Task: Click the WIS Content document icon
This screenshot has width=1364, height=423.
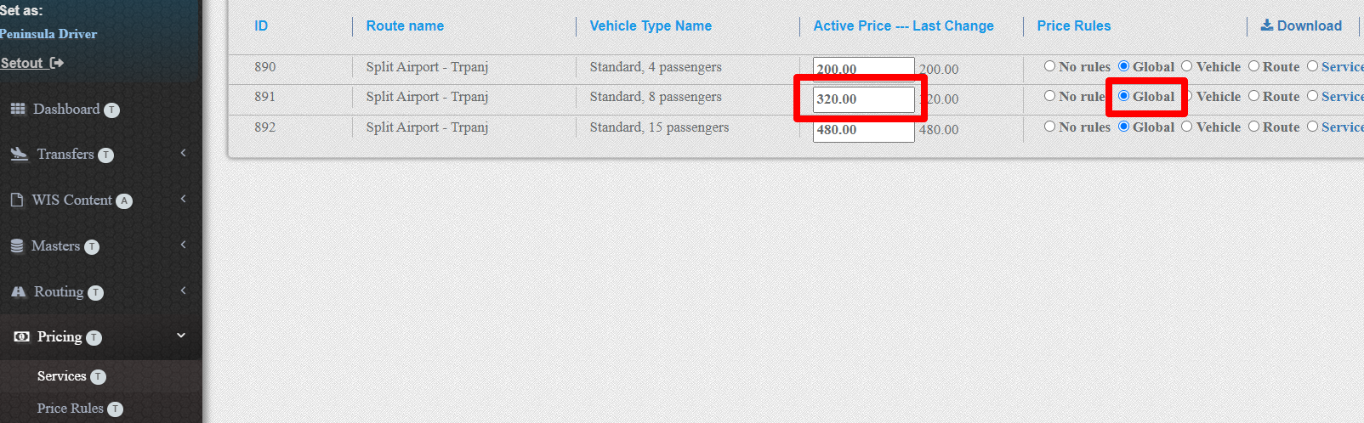Action: pyautogui.click(x=17, y=200)
